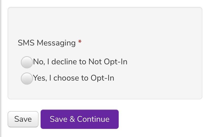Select the "Yes, I choose to Opt-In" radio button
This screenshot has width=210, height=137.
[27, 78]
